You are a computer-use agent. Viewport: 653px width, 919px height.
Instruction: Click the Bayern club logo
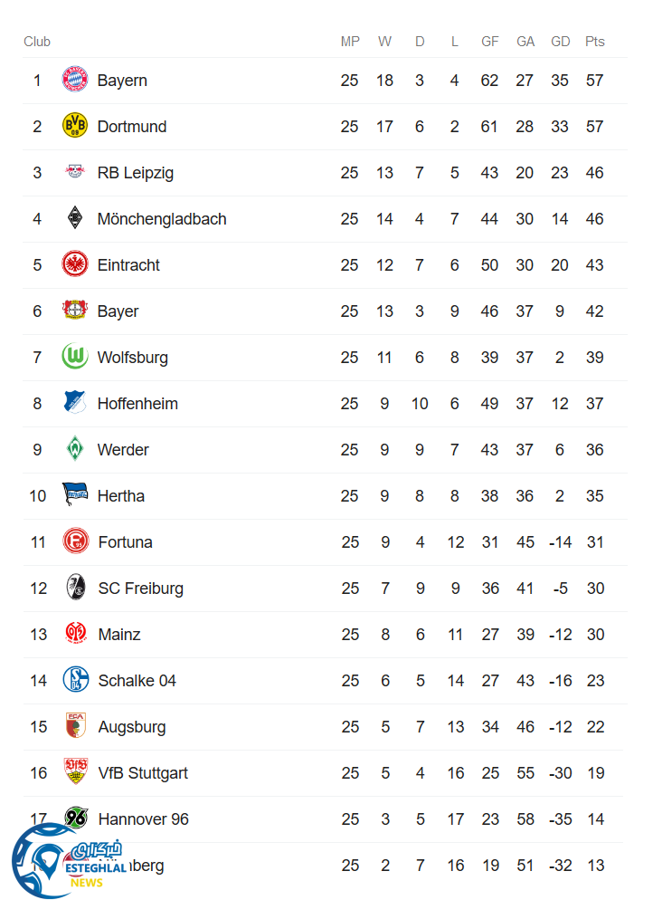(75, 80)
